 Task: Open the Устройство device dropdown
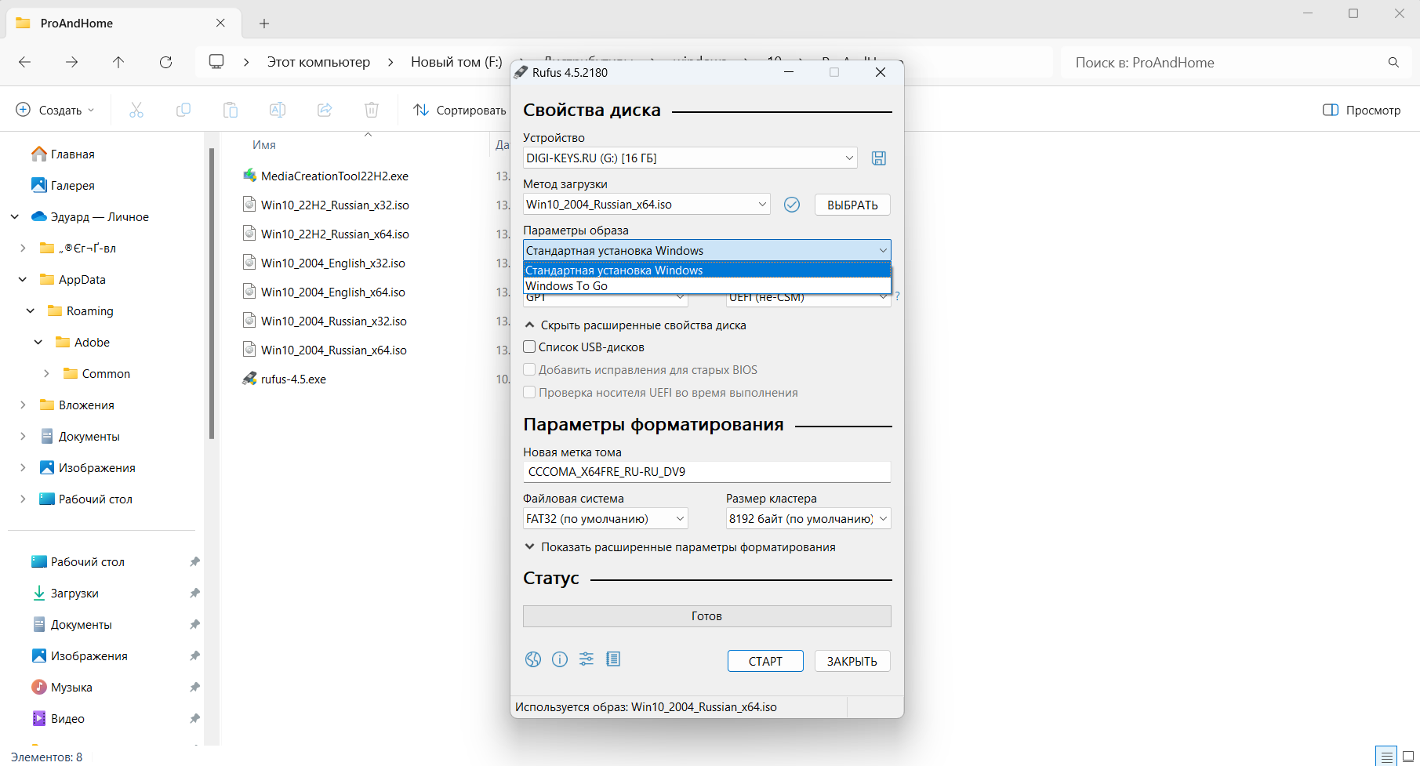[x=689, y=158]
